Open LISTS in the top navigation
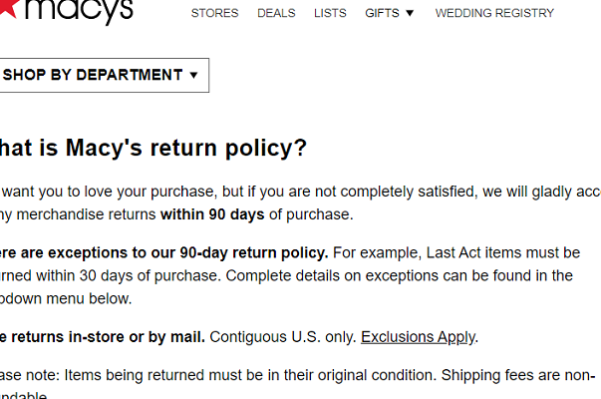Viewport: 601px width, 399px height. tap(330, 13)
